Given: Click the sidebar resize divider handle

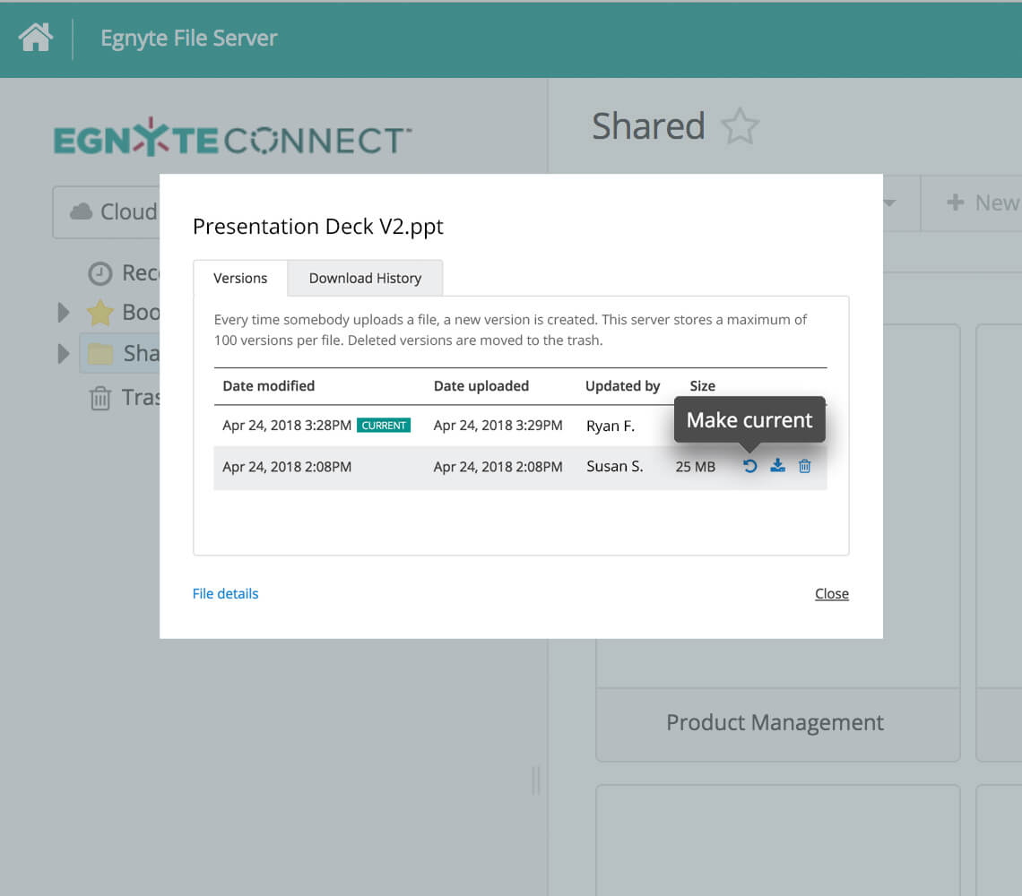Looking at the screenshot, I should pyautogui.click(x=536, y=780).
